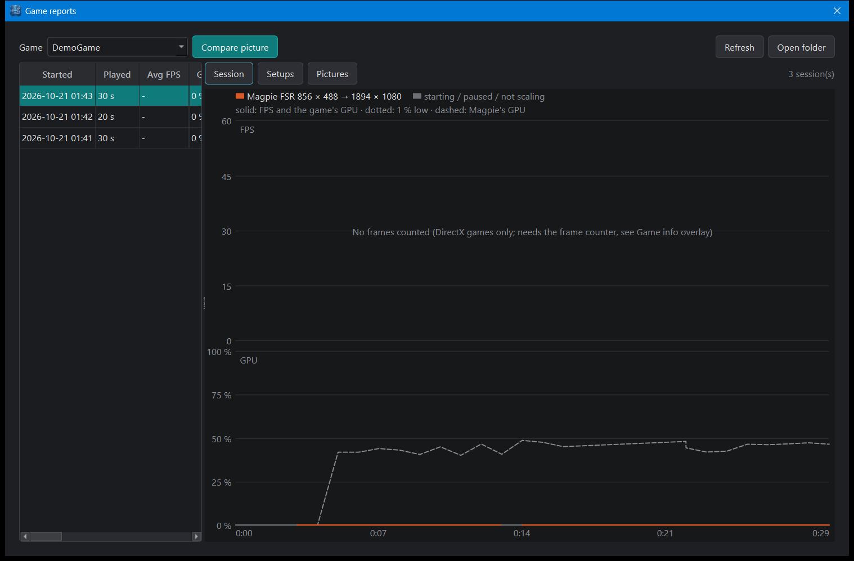This screenshot has width=854, height=561.
Task: Click the gray starting/paused legend swatch
Action: pos(417,96)
